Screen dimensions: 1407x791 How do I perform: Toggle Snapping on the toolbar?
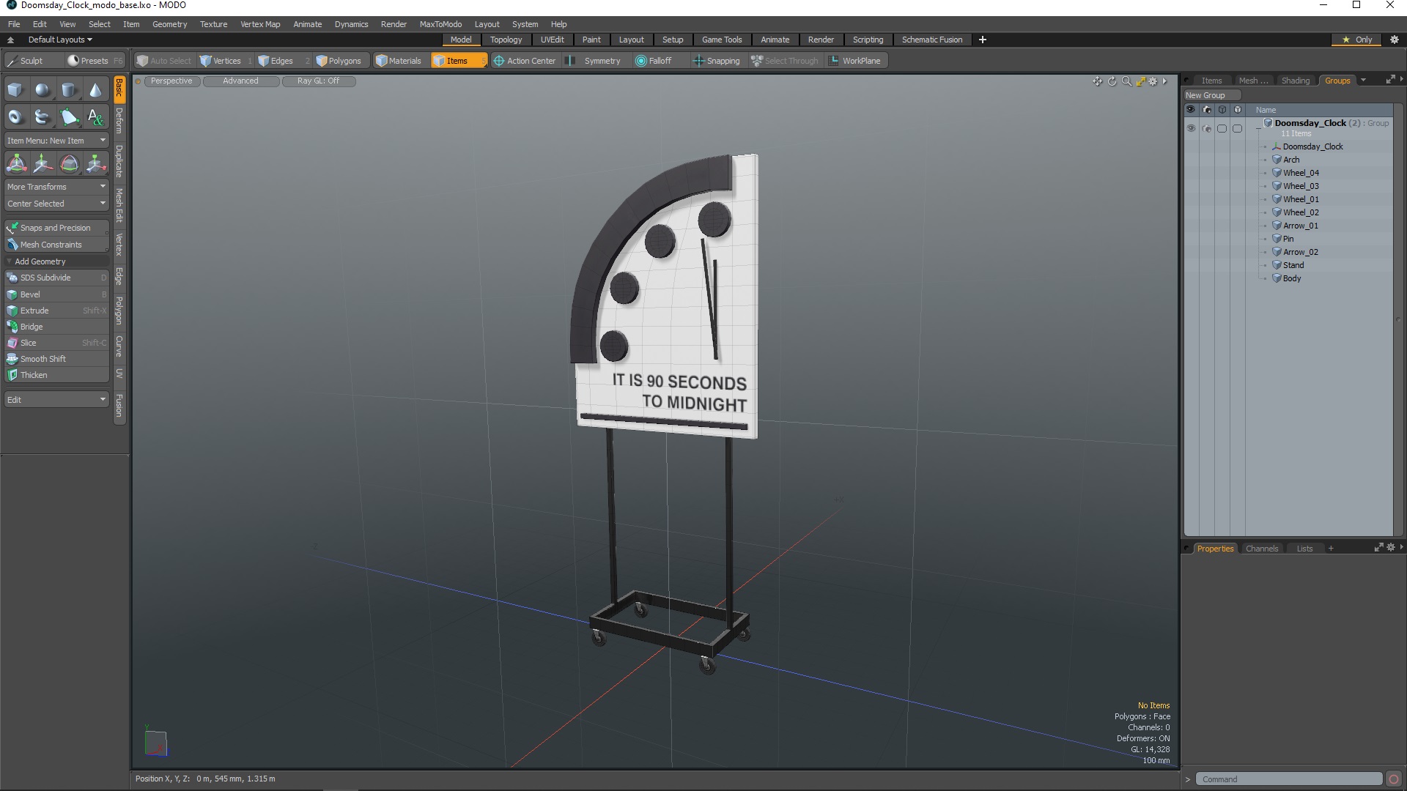(x=716, y=61)
